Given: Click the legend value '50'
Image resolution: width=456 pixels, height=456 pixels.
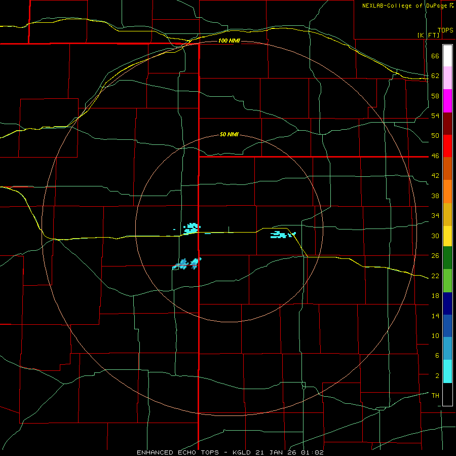Looking at the screenshot, I should [435, 136].
